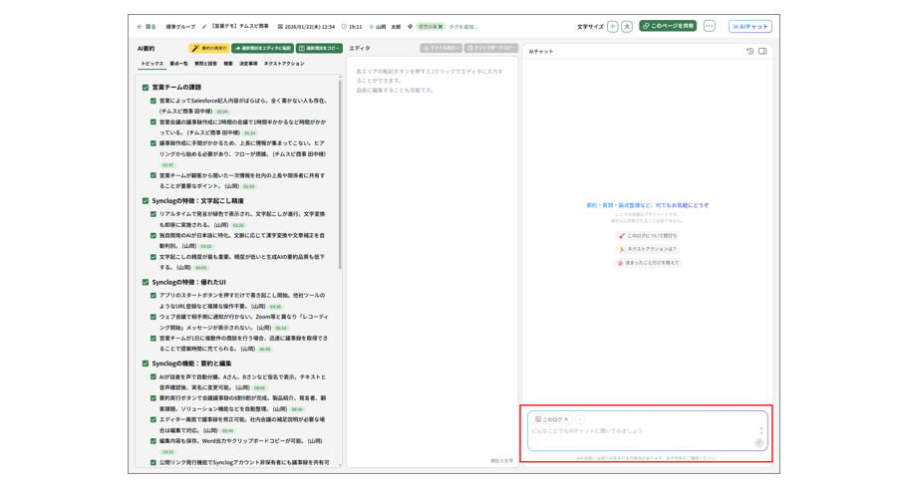The image size is (907, 486).
Task: Share this page with the green share button
Action: tap(668, 26)
